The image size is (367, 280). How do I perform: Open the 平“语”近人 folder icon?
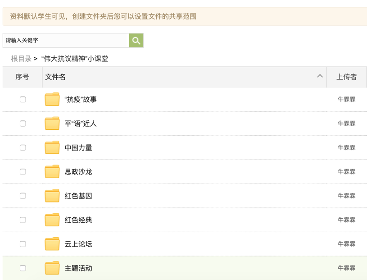coord(52,124)
